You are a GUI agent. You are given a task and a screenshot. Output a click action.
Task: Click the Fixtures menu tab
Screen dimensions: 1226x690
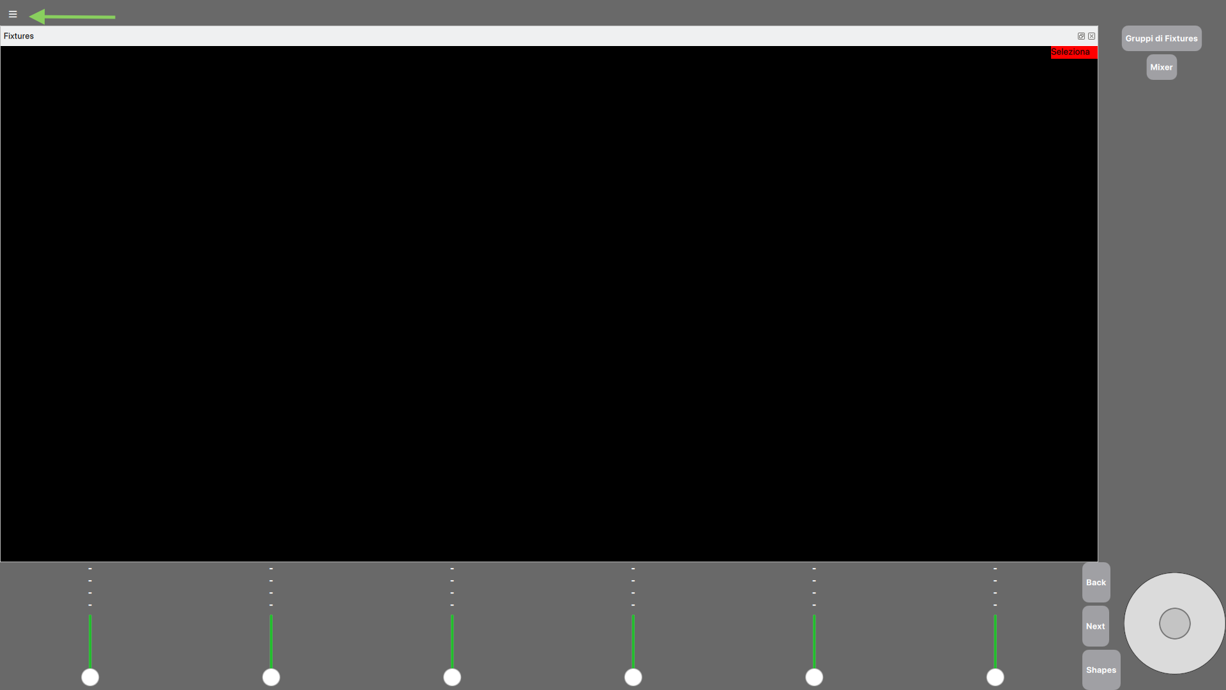click(x=19, y=35)
